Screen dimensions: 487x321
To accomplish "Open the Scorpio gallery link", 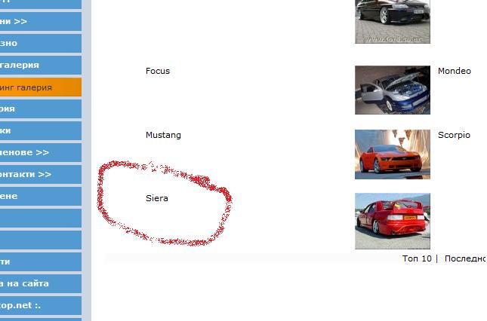I will [x=454, y=135].
